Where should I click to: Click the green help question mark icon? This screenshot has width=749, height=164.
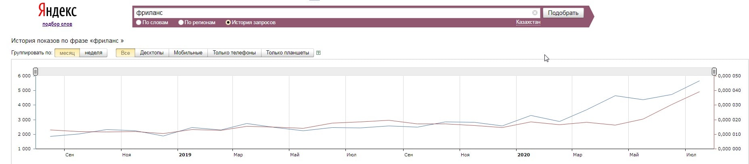318,53
